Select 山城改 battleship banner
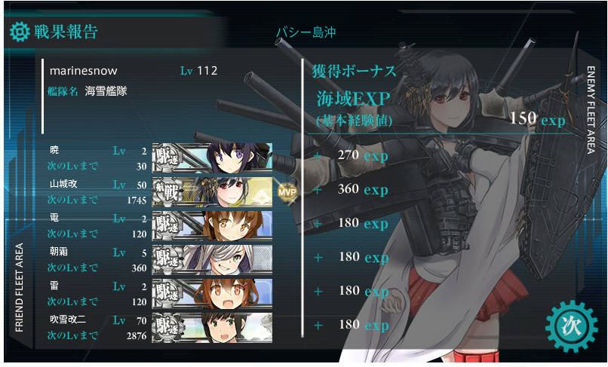Screen dimensions: 608x367 [212, 192]
